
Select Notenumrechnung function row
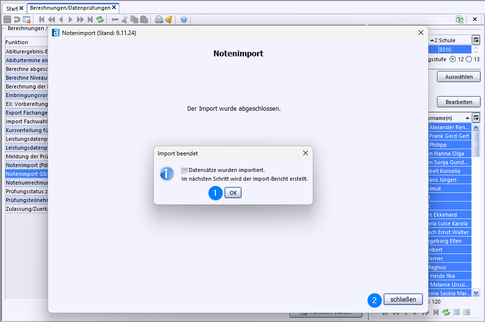27,183
